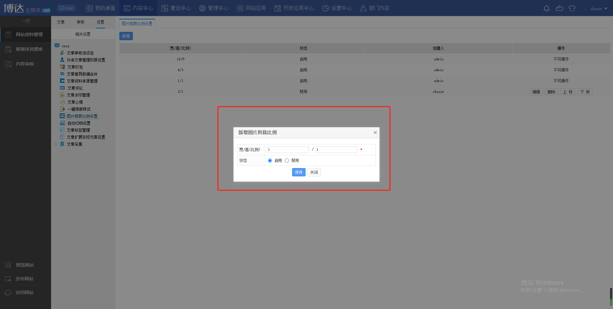Click 访问网站 in the sidebar
613x309 pixels.
(x=26, y=292)
